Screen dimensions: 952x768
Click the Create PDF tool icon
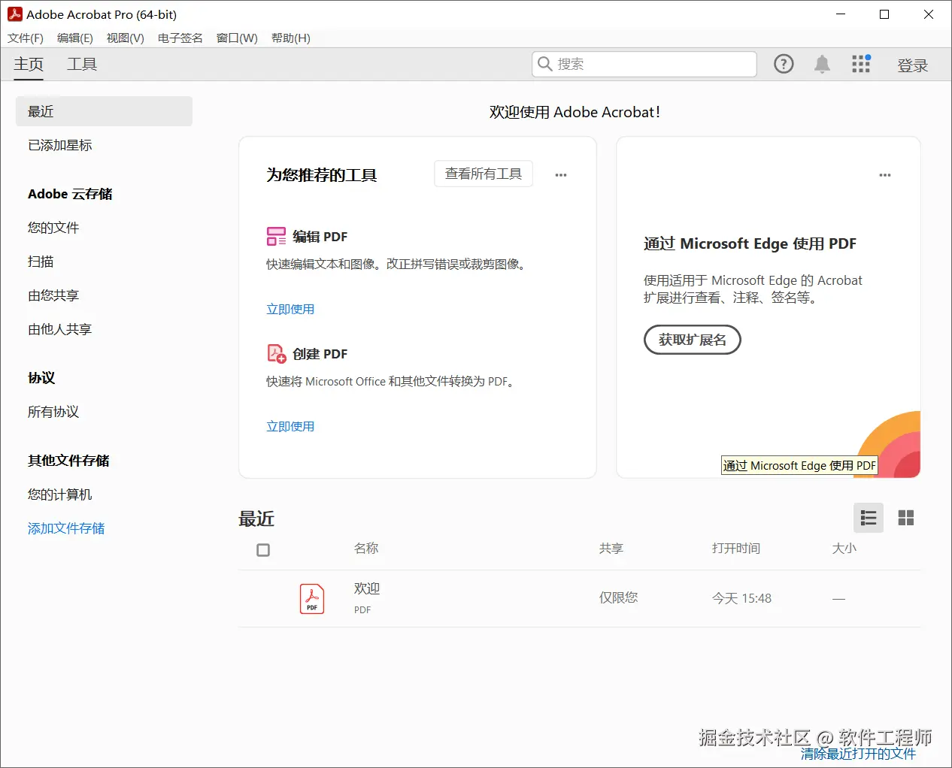[276, 354]
